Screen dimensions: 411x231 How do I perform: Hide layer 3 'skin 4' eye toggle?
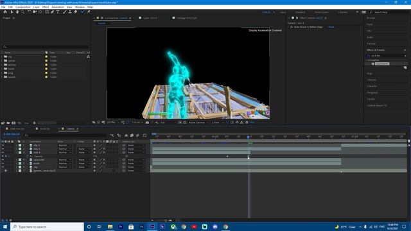point(3,153)
